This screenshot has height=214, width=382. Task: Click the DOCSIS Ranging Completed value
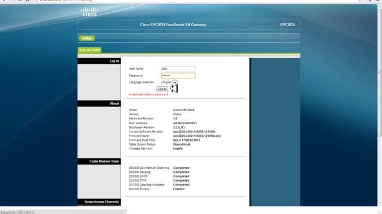click(x=181, y=172)
